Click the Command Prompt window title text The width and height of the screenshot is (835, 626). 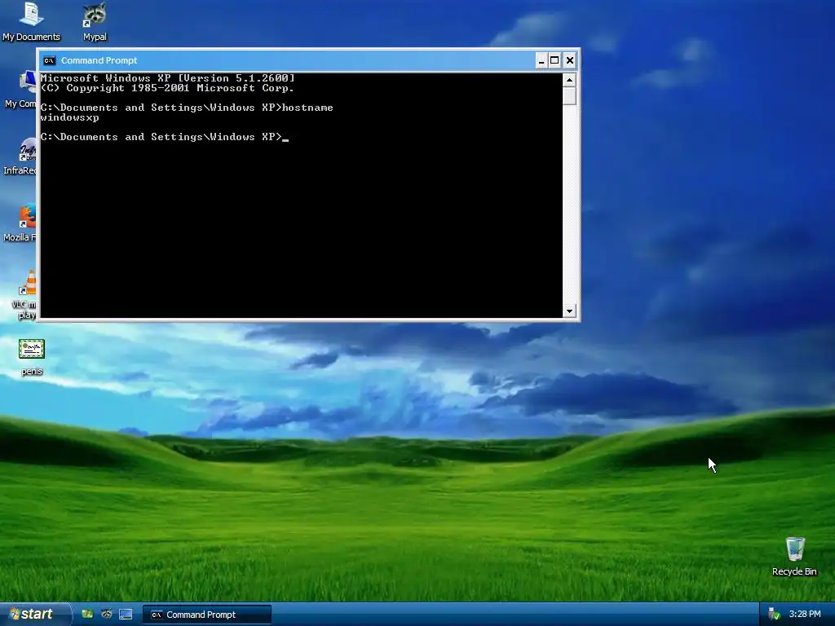click(x=99, y=60)
